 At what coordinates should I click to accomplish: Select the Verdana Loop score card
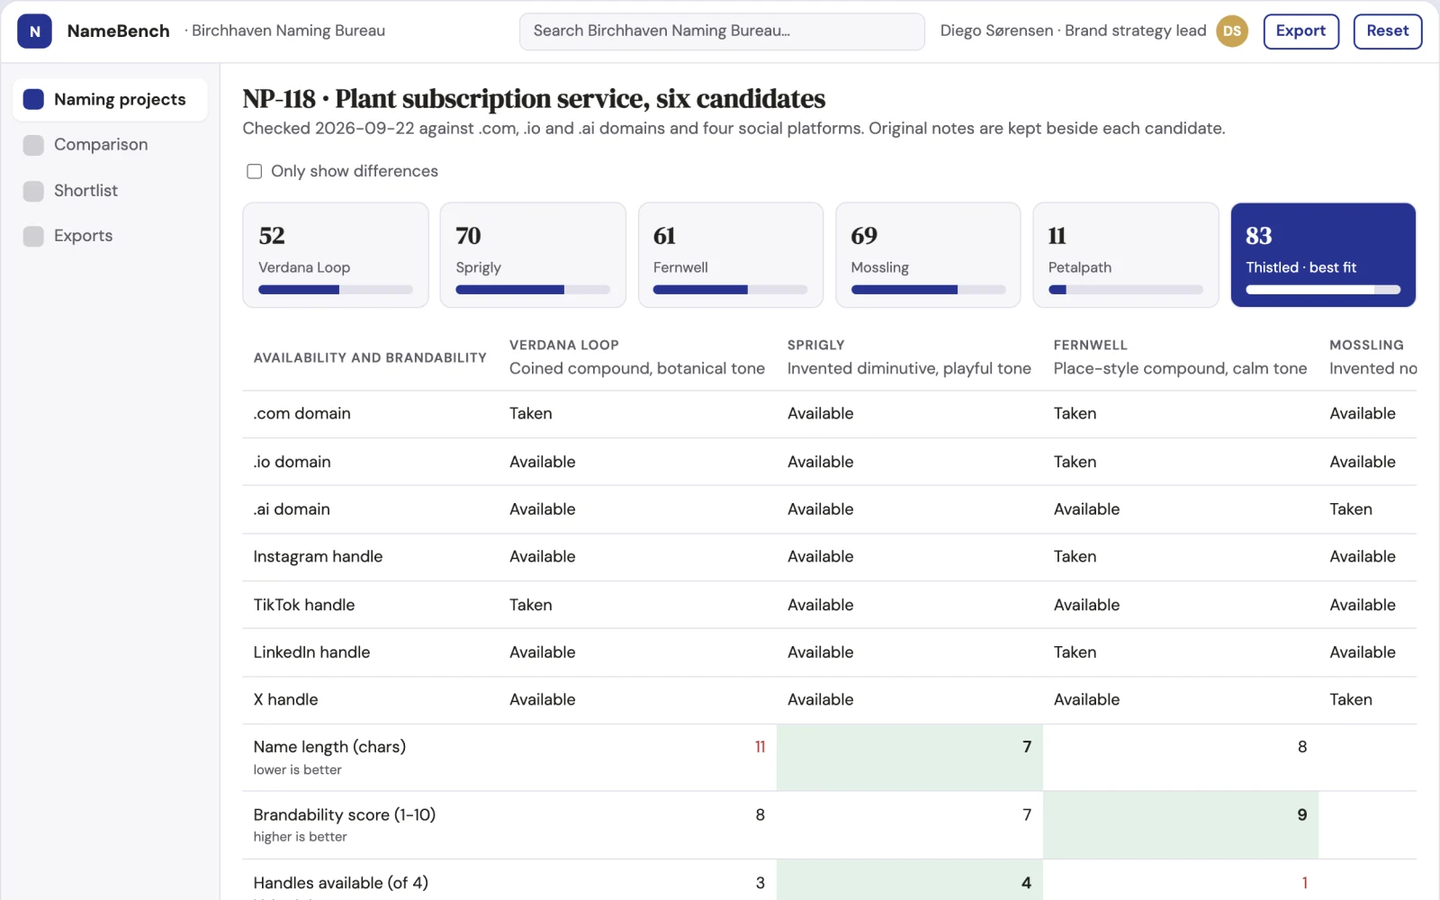pos(336,256)
